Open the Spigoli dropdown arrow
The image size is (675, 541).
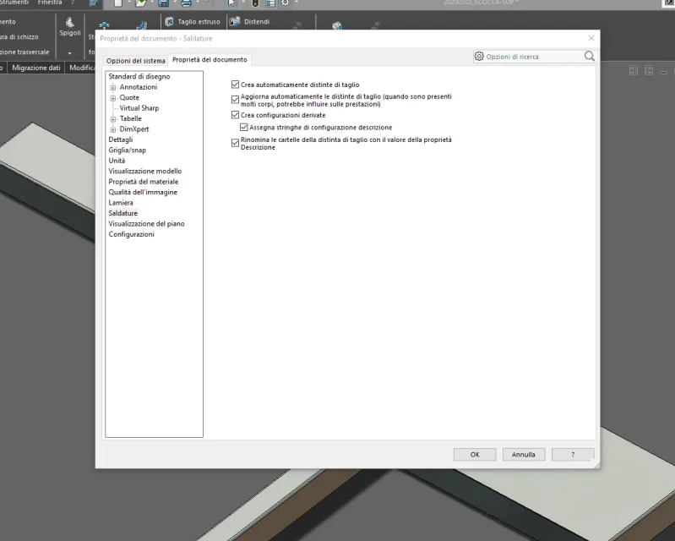pyautogui.click(x=70, y=53)
